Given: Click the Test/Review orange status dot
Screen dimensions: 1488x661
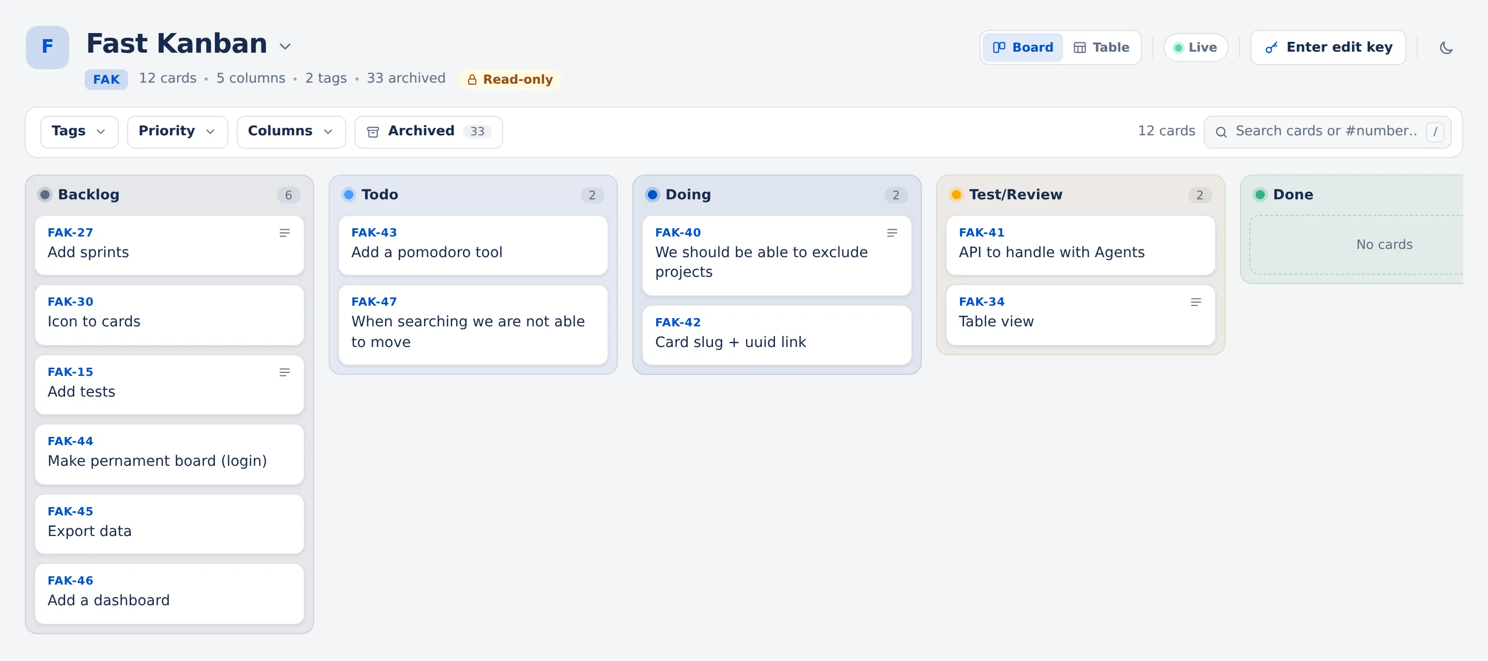Looking at the screenshot, I should 956,195.
